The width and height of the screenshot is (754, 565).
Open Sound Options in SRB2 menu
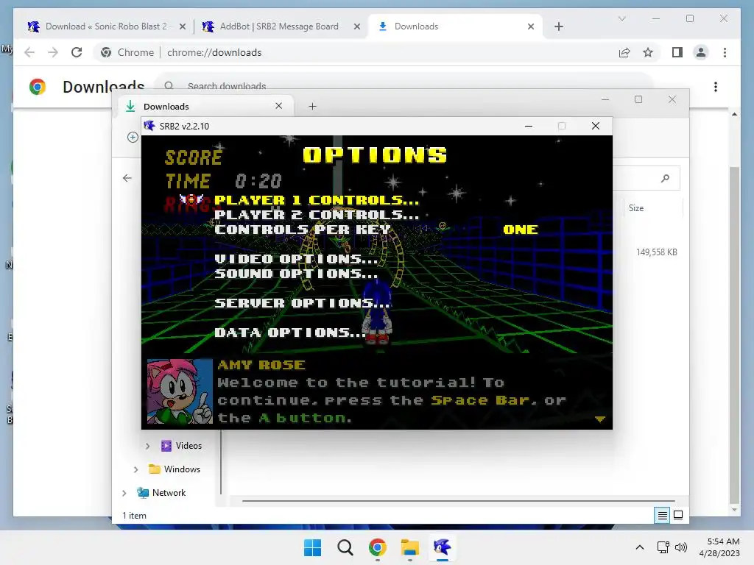pos(296,274)
